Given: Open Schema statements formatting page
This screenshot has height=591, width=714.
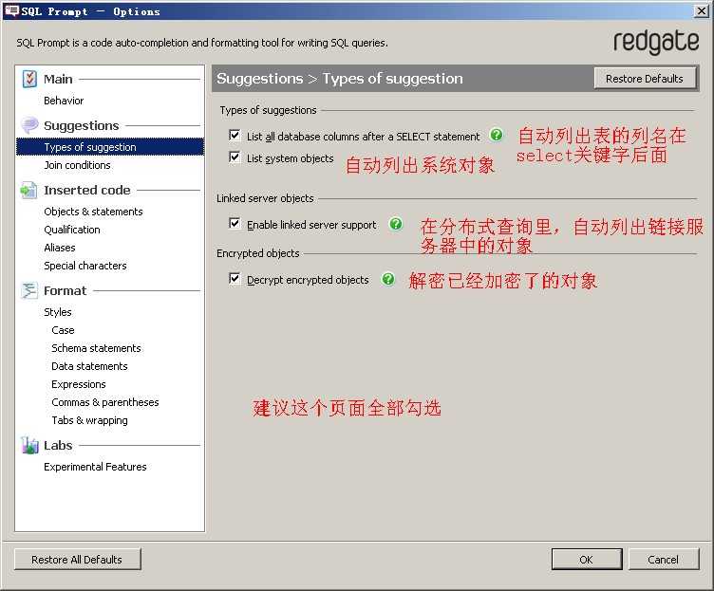Looking at the screenshot, I should tap(96, 348).
